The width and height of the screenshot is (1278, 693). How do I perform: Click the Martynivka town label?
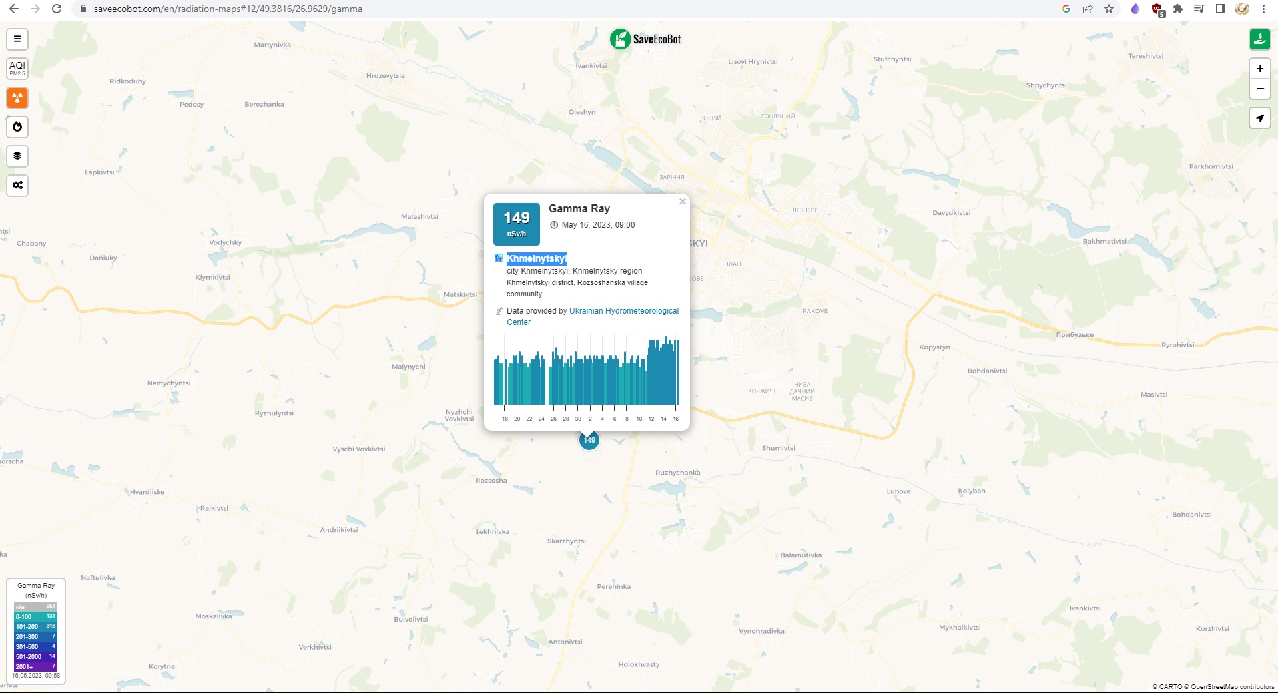point(272,45)
